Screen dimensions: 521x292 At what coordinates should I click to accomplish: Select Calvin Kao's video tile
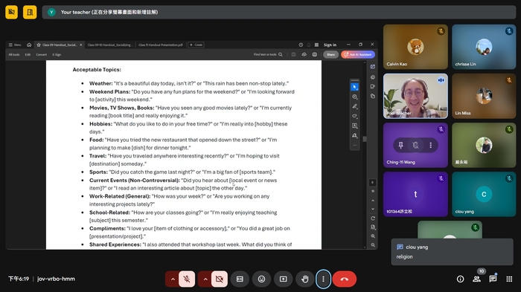(x=415, y=47)
